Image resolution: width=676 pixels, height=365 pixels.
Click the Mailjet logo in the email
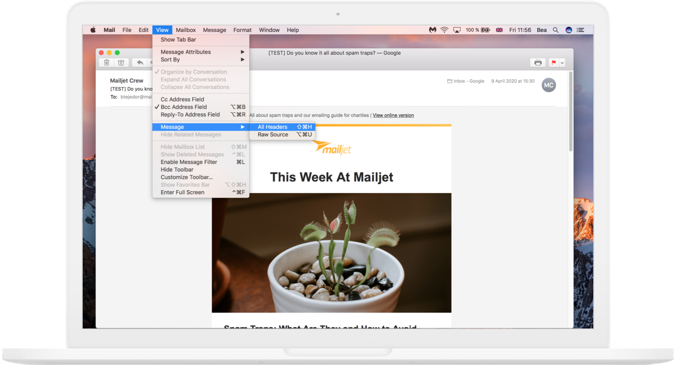click(333, 148)
